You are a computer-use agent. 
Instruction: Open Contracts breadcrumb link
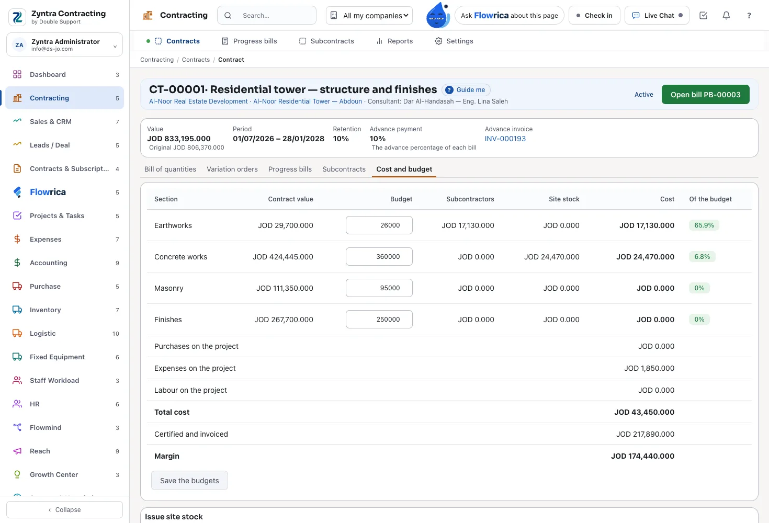[x=196, y=60]
